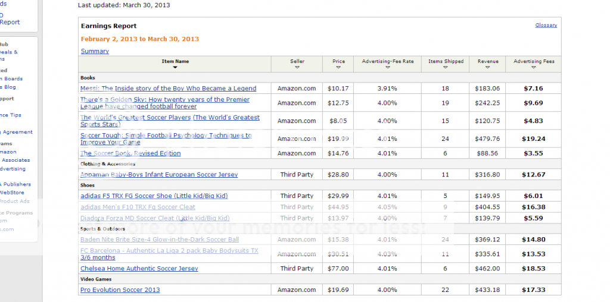Image resolution: width=610 pixels, height=302 pixels.
Task: Sort by the Revenue column arrow
Action: coord(487,68)
